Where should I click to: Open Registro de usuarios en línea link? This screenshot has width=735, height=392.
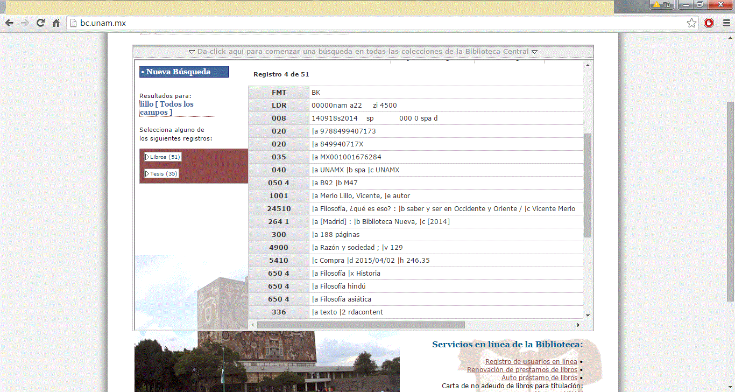(531, 362)
